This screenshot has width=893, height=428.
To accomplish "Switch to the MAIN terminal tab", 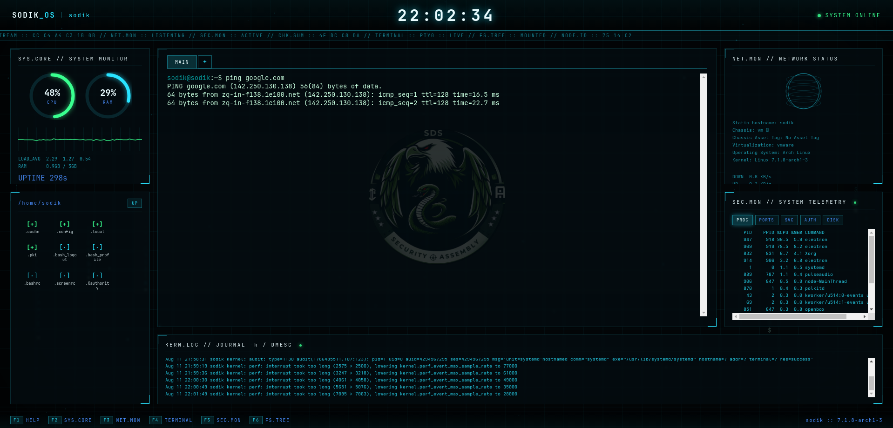I will pyautogui.click(x=182, y=62).
